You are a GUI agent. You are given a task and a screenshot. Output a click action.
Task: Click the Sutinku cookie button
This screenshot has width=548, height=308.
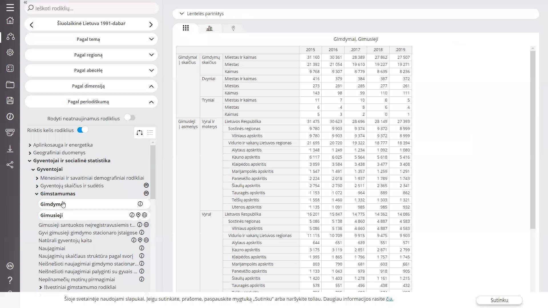click(x=499, y=300)
